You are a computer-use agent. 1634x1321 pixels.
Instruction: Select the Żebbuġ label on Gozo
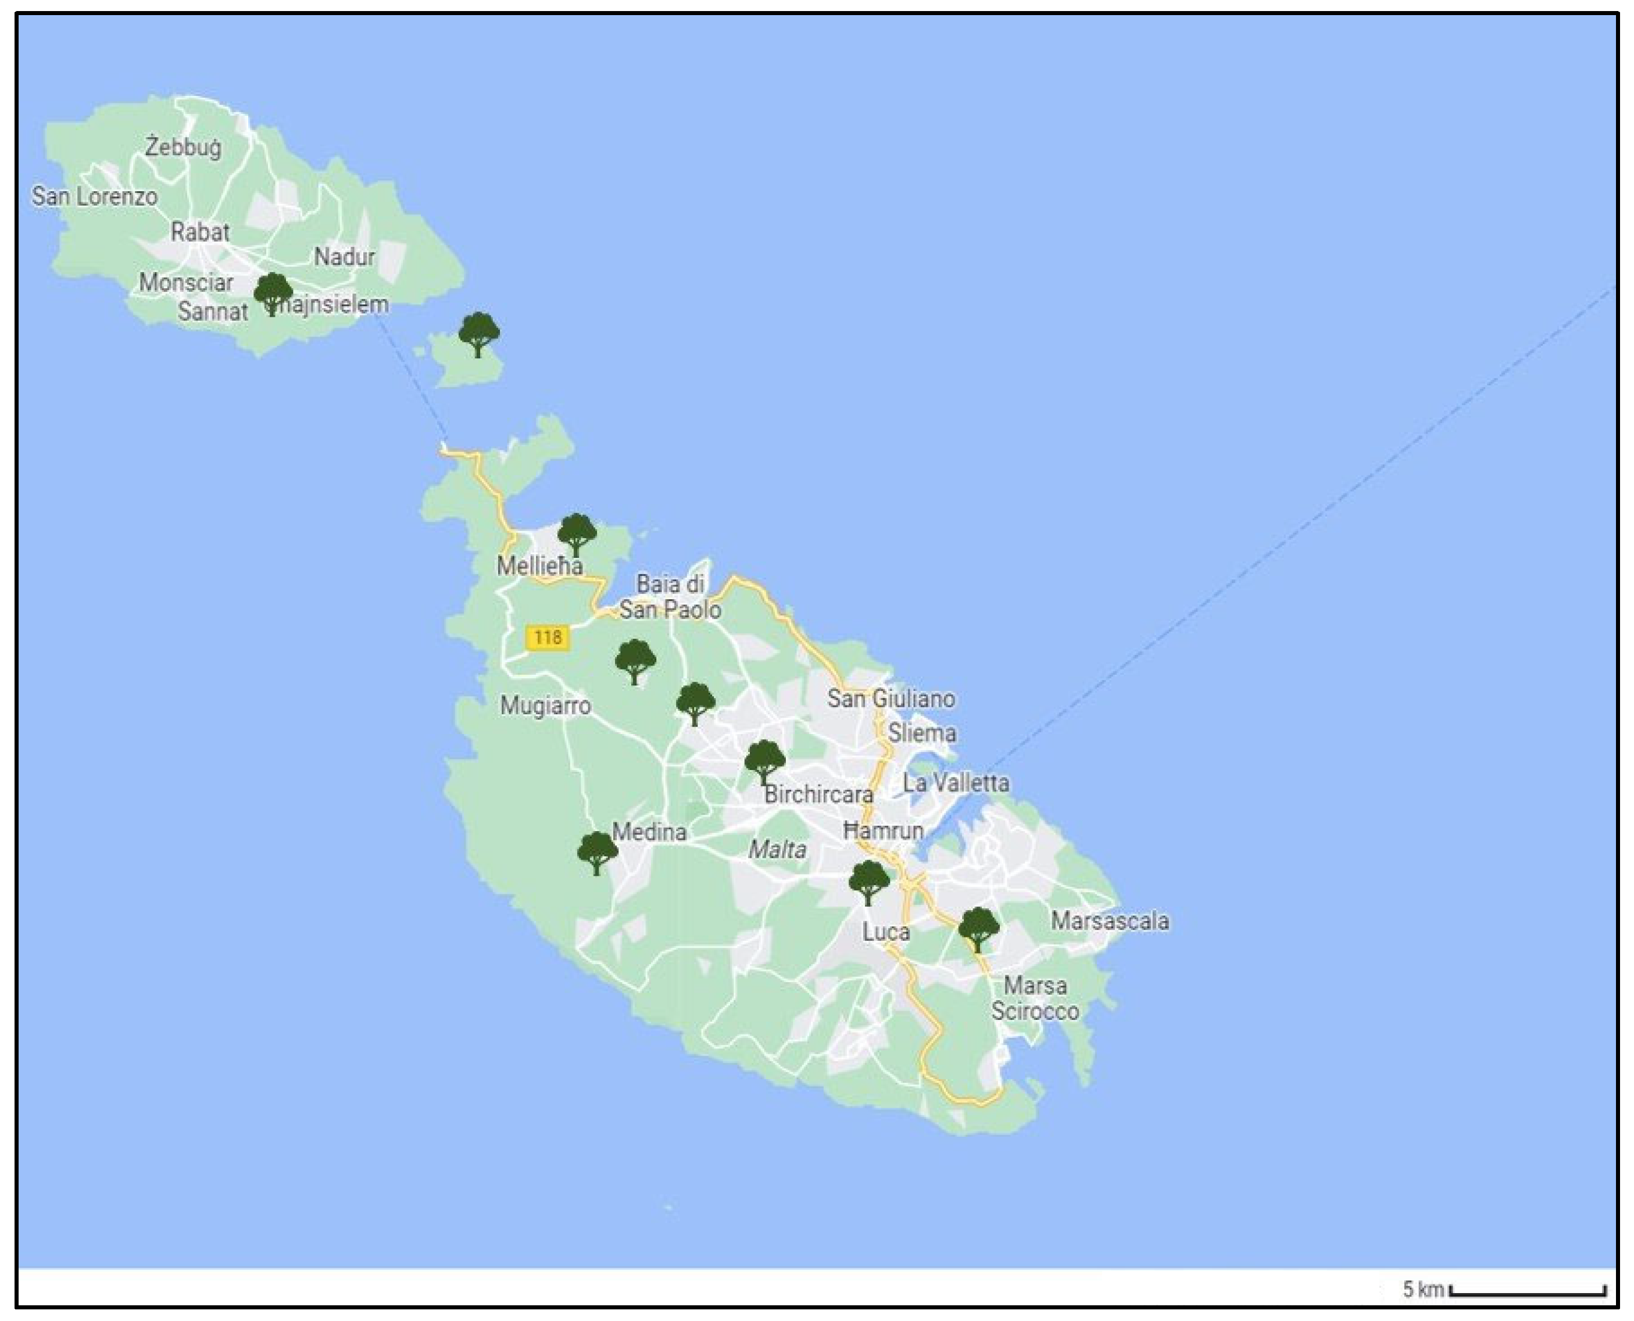184,146
